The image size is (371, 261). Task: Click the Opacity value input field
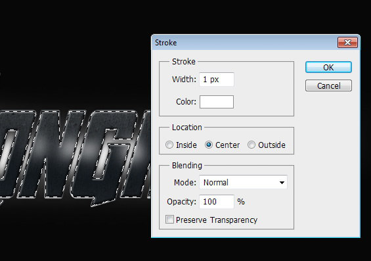(x=217, y=202)
